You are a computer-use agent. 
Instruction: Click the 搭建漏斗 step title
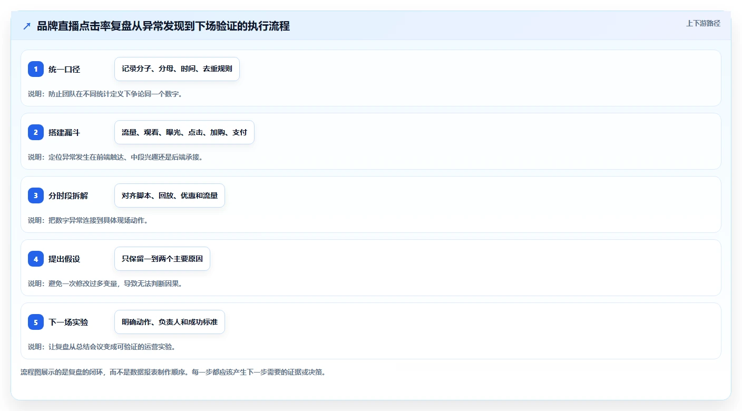(x=64, y=132)
